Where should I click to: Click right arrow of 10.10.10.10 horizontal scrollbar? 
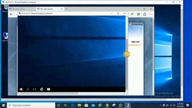coord(124,93)
